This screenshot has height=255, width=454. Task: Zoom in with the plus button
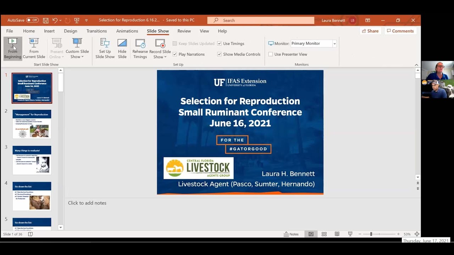[x=398, y=234]
